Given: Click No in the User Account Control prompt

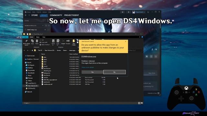Looking at the screenshot, I should pos(114,72).
